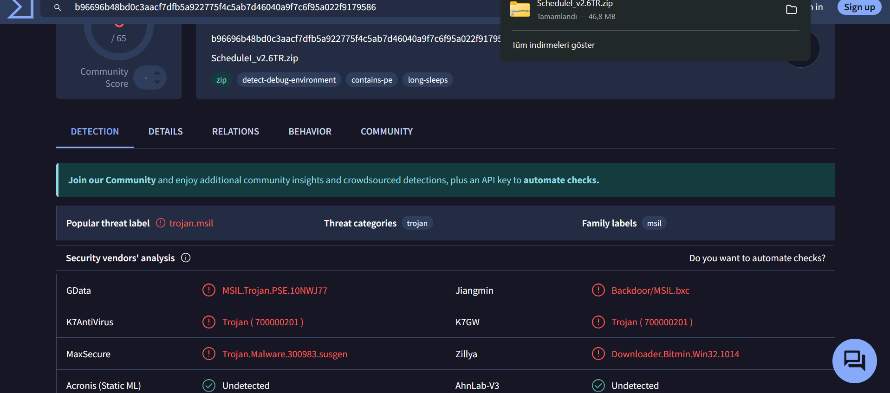Click the search magnifier icon
Image resolution: width=890 pixels, height=393 pixels.
(58, 7)
